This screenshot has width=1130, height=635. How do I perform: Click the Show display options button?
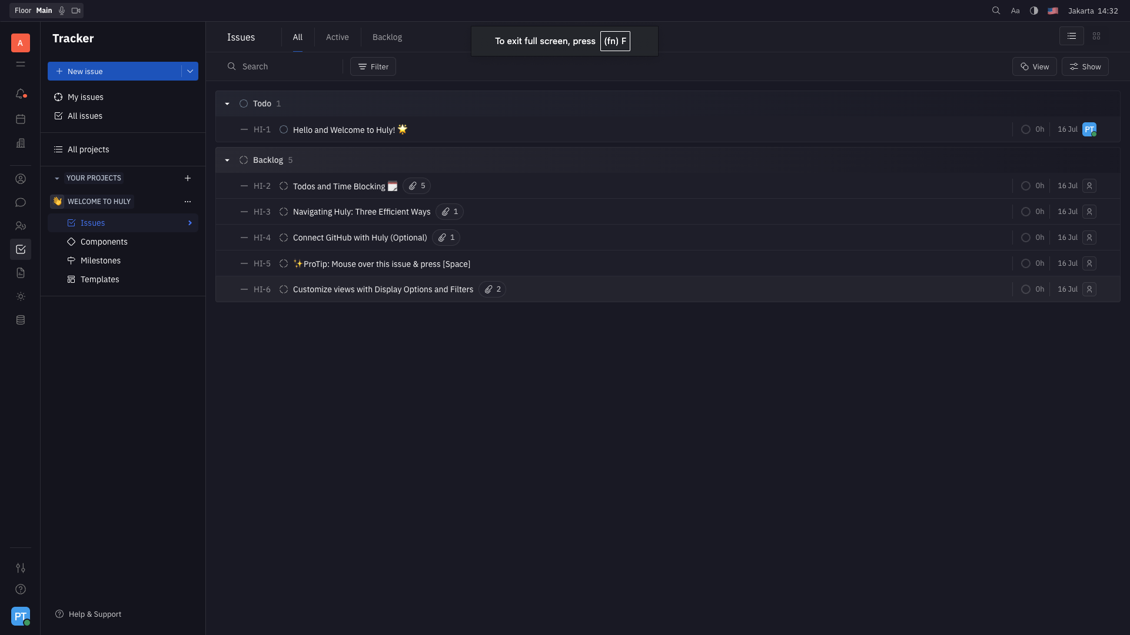click(1085, 66)
